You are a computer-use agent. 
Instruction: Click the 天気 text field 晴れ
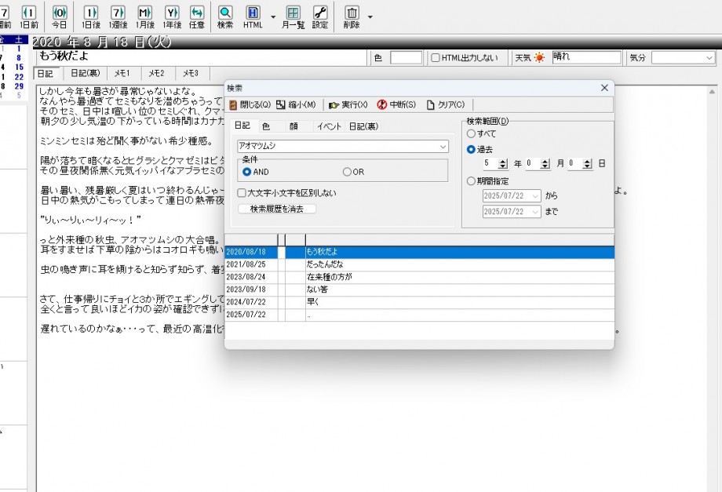pyautogui.click(x=586, y=57)
